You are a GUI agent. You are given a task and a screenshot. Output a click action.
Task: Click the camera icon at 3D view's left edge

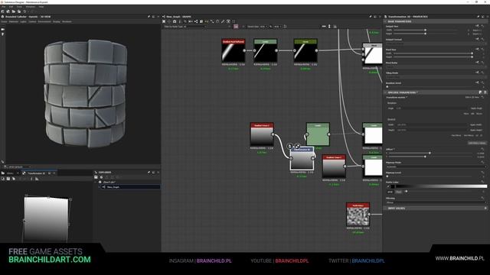[x=3, y=29]
